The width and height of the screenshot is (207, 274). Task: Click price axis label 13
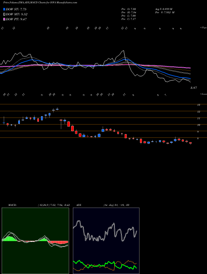198,105
